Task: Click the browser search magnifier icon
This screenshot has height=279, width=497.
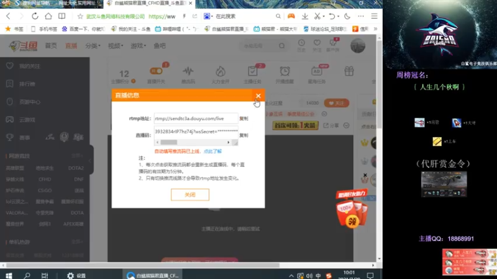Action: 278,16
